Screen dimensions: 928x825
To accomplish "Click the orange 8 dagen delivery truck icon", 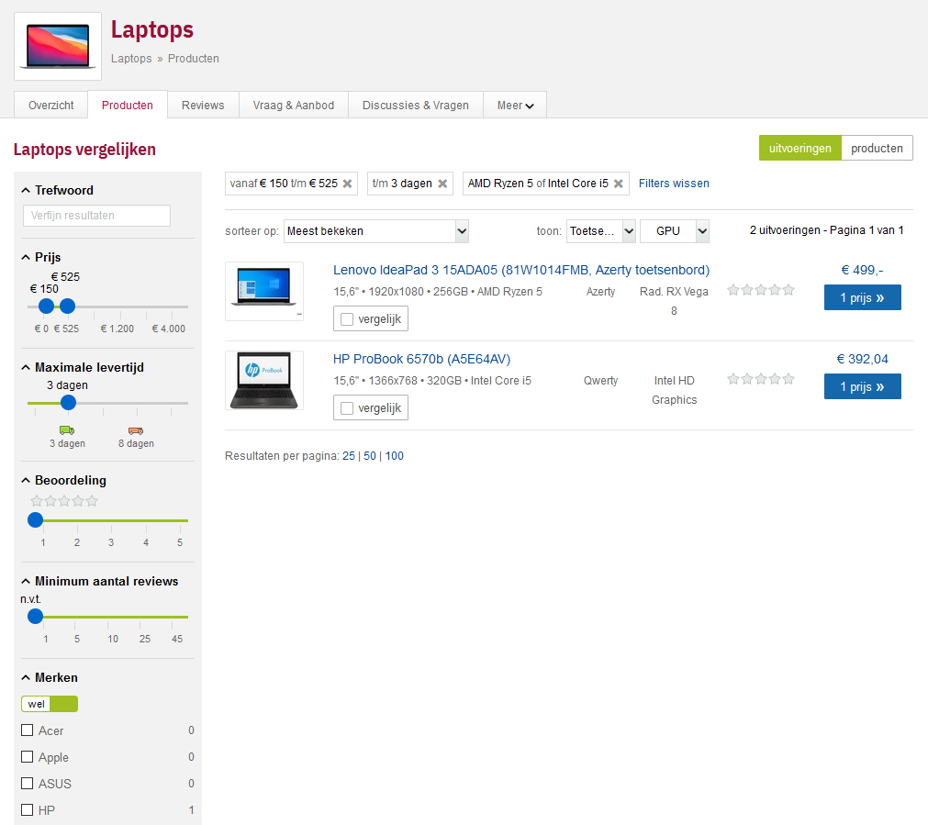I will [136, 430].
